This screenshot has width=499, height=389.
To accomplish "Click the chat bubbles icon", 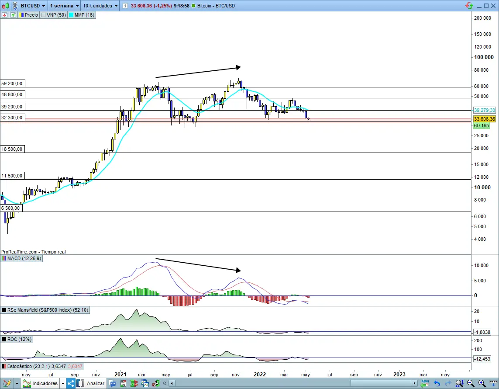I will pyautogui.click(x=113, y=383).
